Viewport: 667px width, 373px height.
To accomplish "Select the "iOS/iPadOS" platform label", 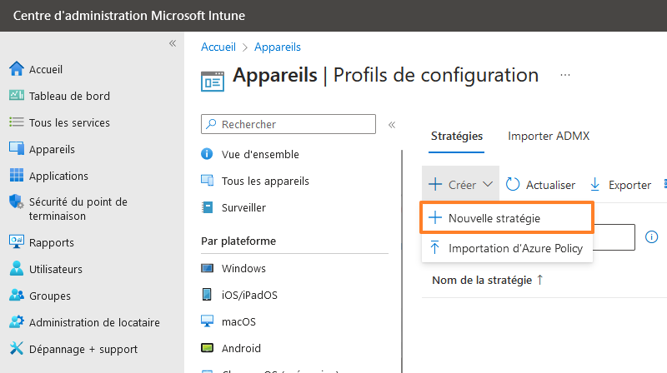I will click(249, 295).
